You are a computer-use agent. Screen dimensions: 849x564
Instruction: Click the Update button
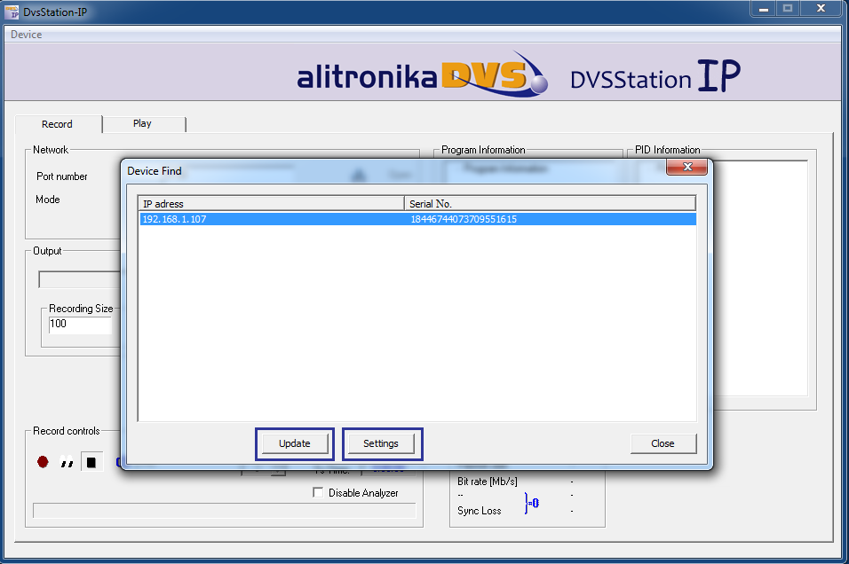click(295, 443)
